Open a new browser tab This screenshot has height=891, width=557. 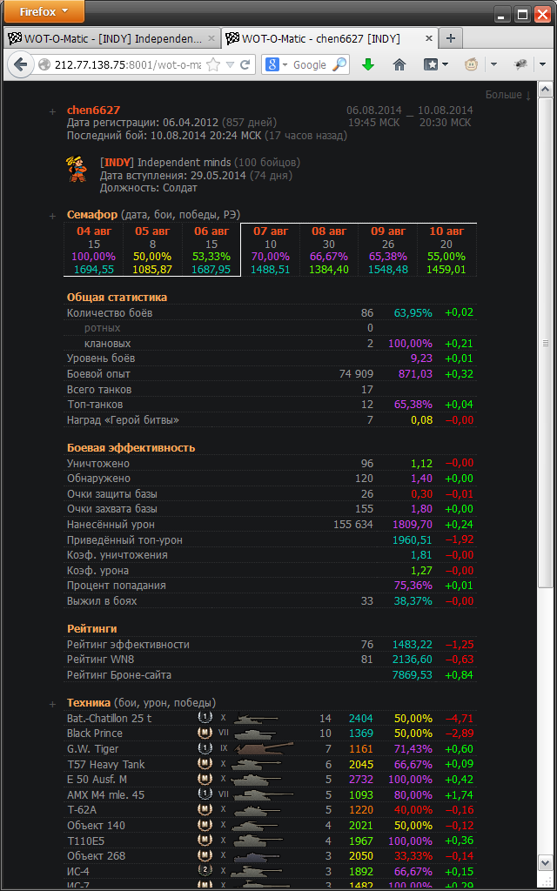(x=450, y=38)
